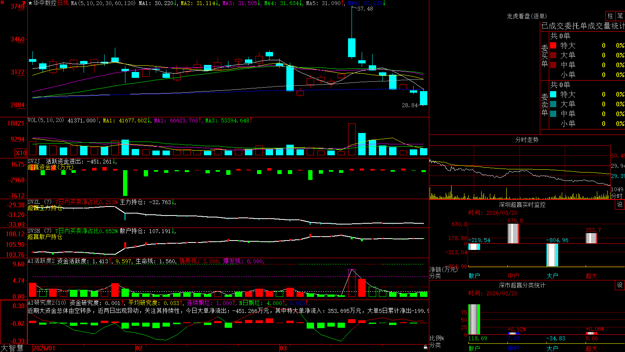The height and width of the screenshot is (352, 625).
Task: Click the AI活跃度2 indicator label
Action: coord(41,261)
